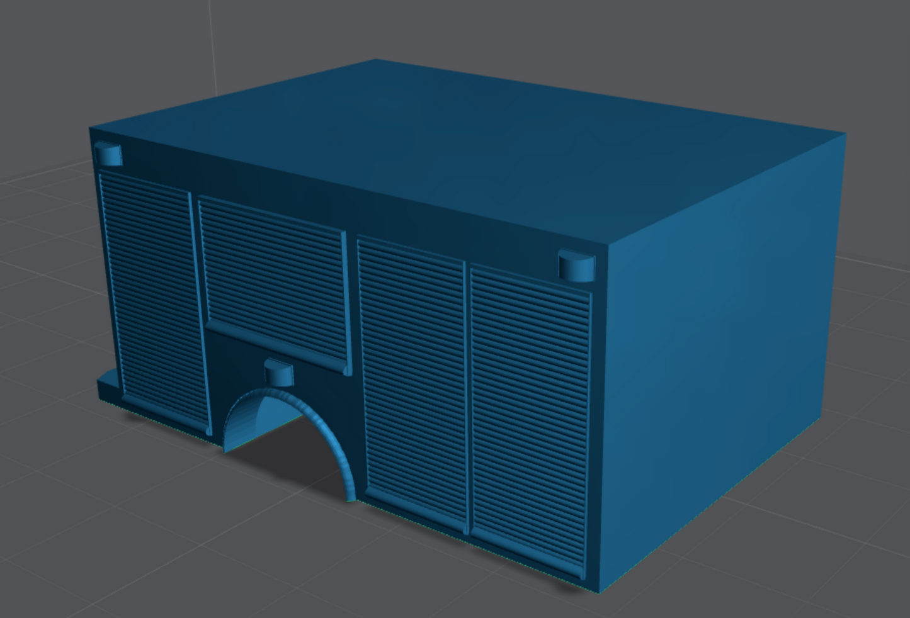Image resolution: width=910 pixels, height=618 pixels.
Task: Click the cylindrical peg directly above the arch
Action: [x=278, y=373]
